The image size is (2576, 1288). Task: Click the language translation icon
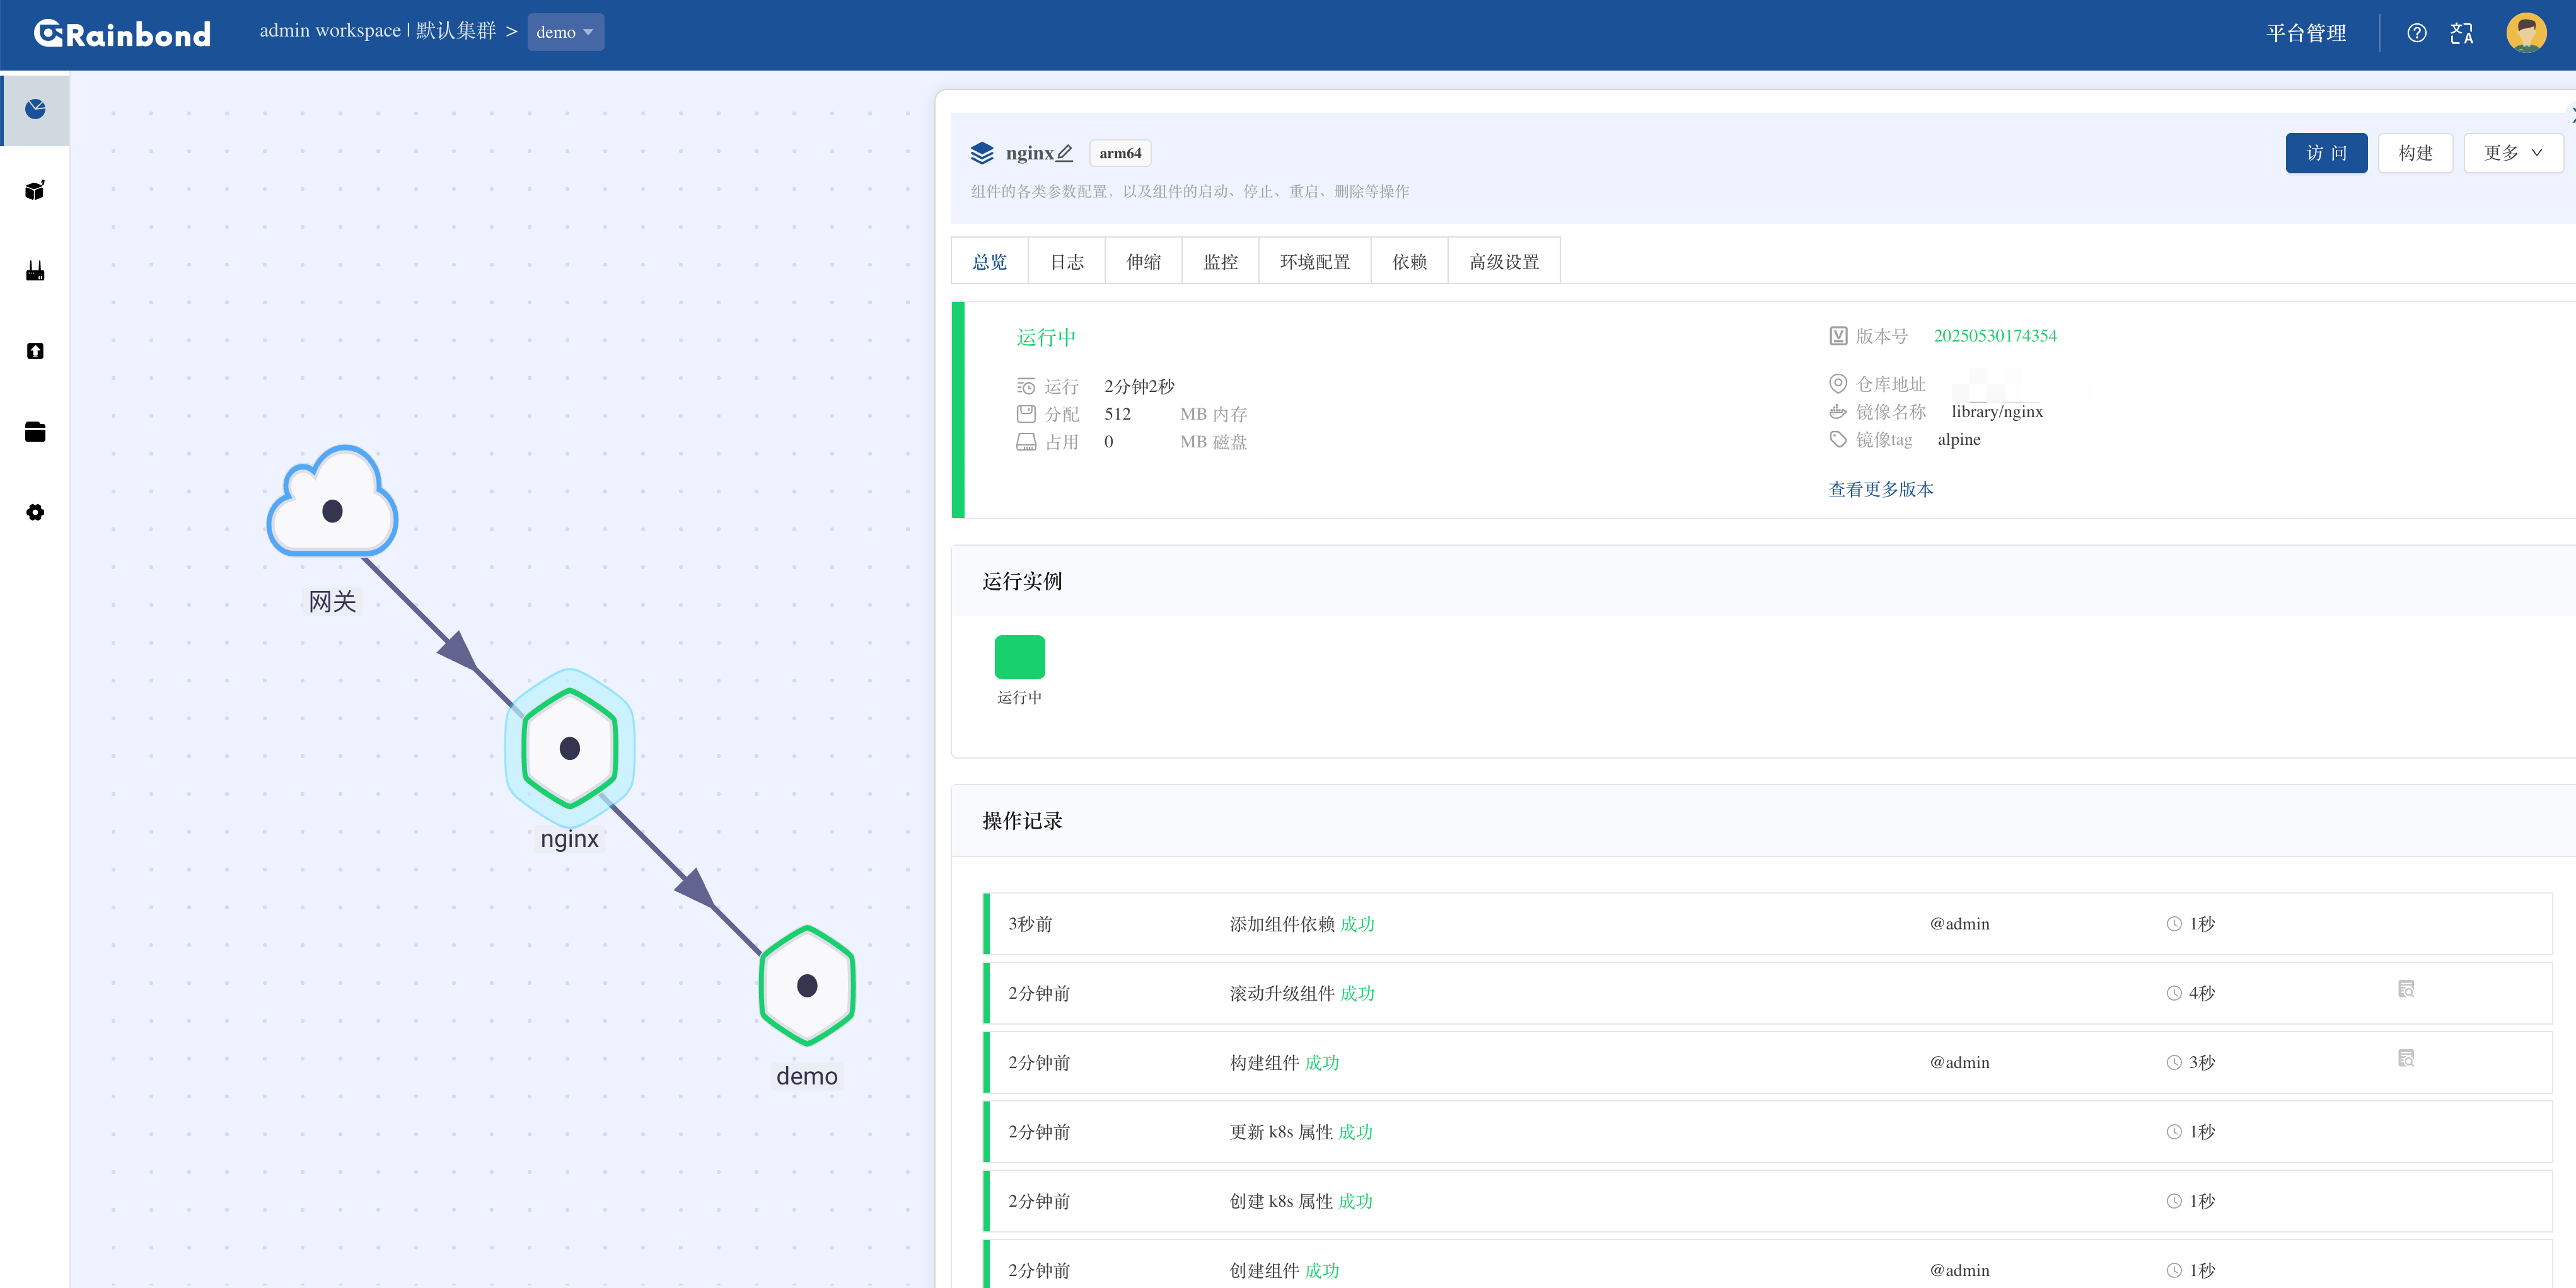(2461, 33)
